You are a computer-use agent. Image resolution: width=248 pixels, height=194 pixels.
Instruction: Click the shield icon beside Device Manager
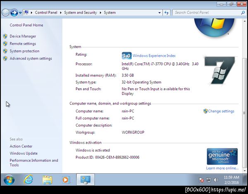5,36
